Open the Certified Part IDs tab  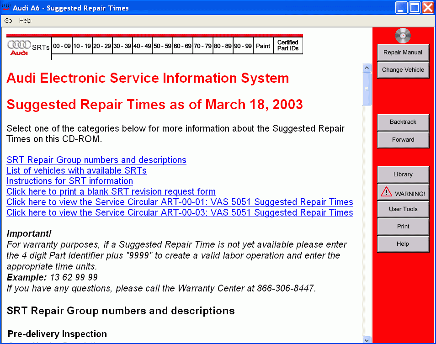(288, 46)
